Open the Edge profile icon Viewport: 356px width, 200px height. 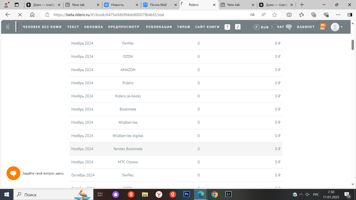[x=6, y=5]
